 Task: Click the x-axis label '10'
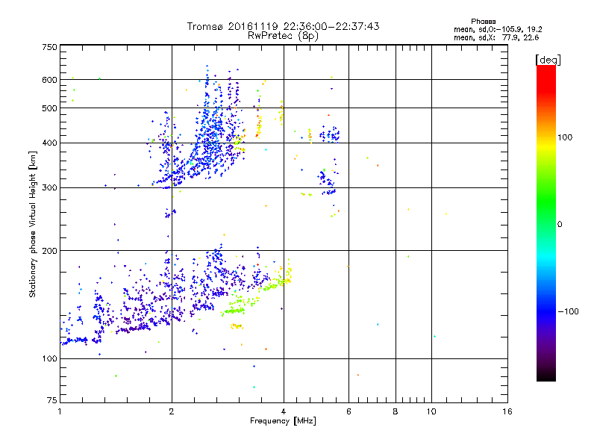[431, 411]
